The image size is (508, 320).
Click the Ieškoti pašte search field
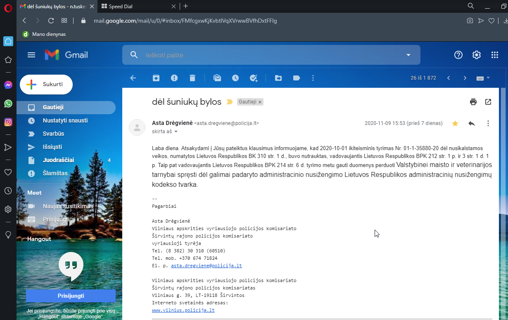pos(268,55)
